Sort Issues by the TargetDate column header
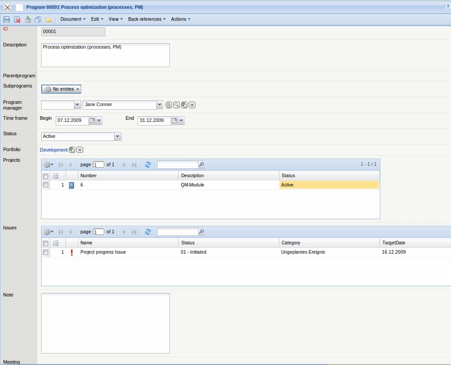The height and width of the screenshot is (365, 451). click(x=394, y=243)
